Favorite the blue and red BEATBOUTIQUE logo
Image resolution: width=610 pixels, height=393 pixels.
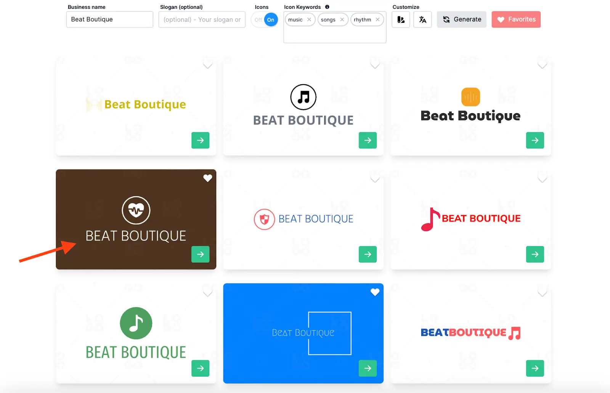[x=543, y=292]
